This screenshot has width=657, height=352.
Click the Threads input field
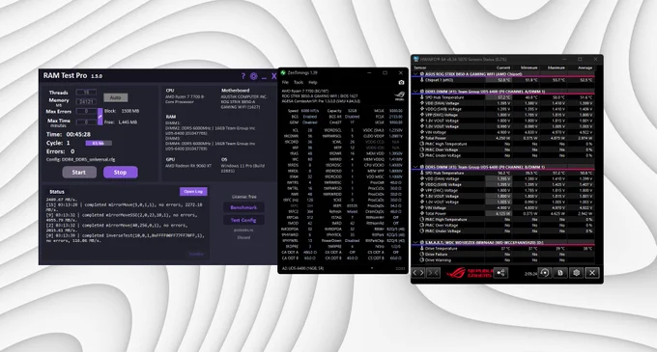(86, 93)
